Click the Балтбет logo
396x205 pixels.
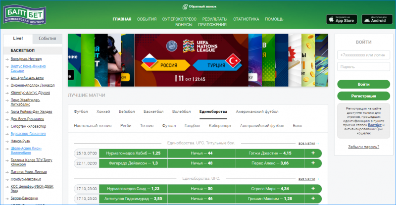tap(24, 15)
